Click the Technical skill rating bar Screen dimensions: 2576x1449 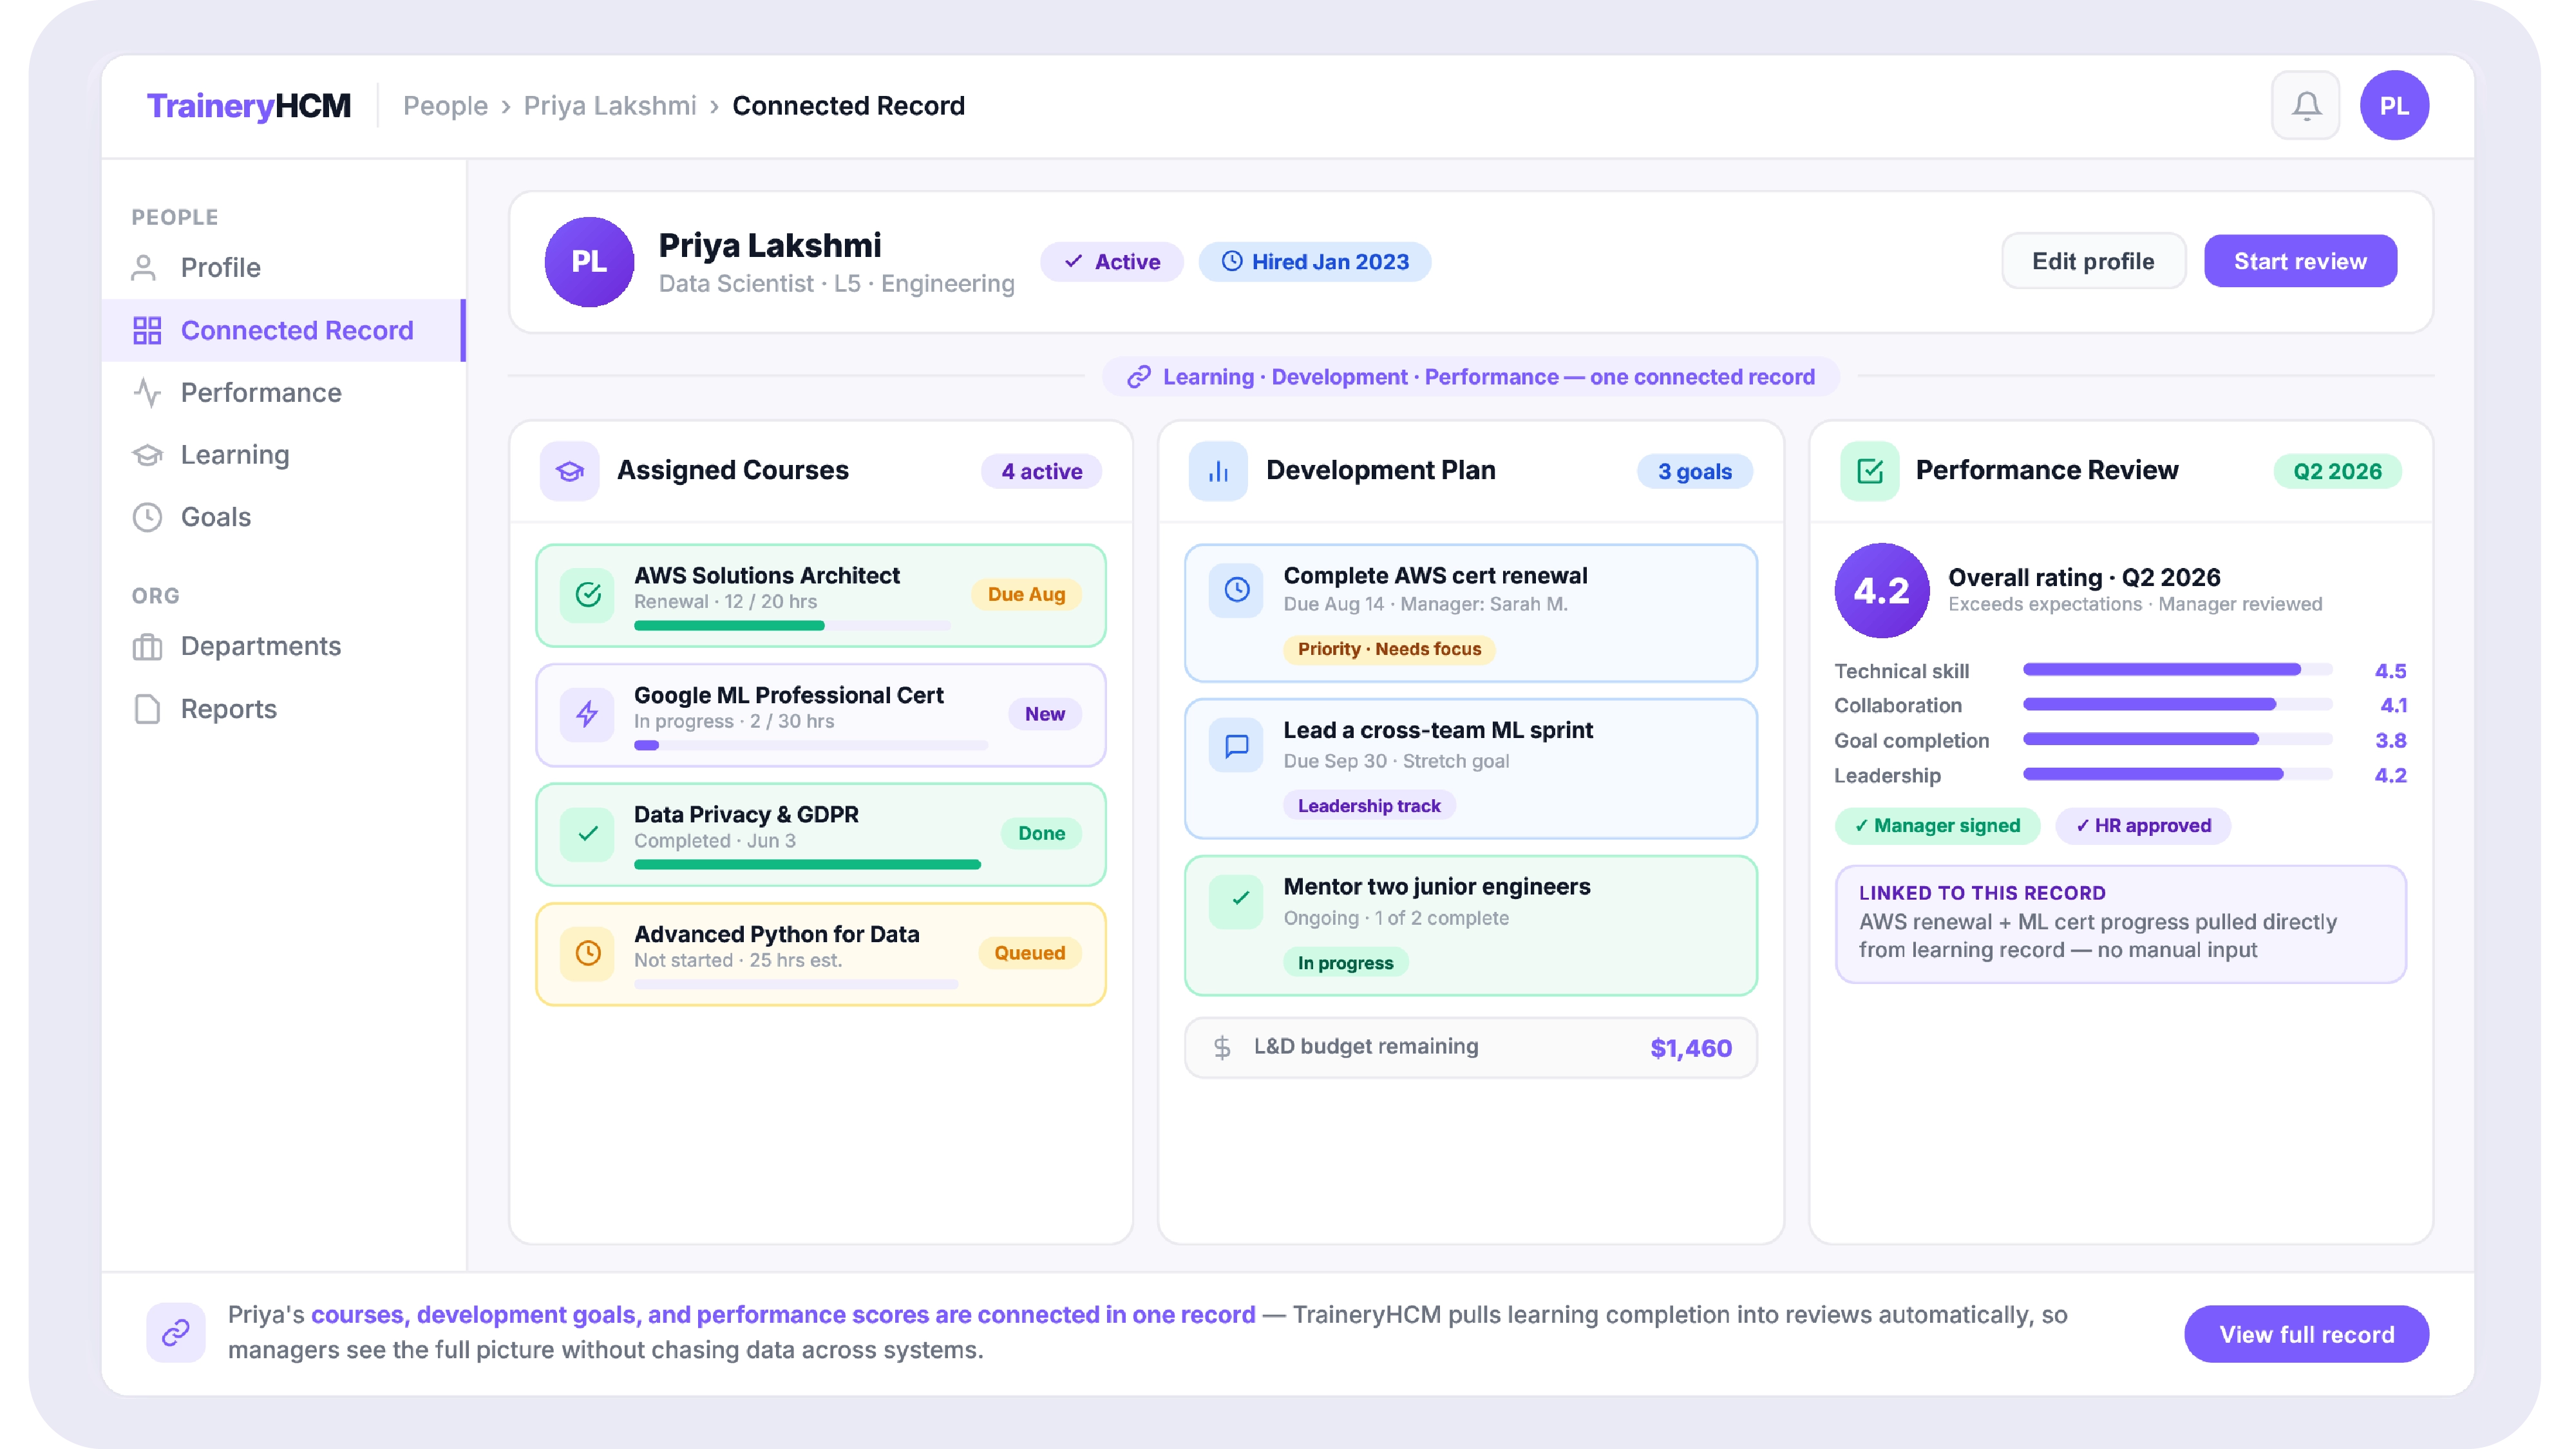pyautogui.click(x=2177, y=670)
